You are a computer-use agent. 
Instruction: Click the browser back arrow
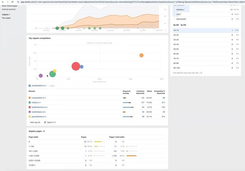tap(2, 2)
